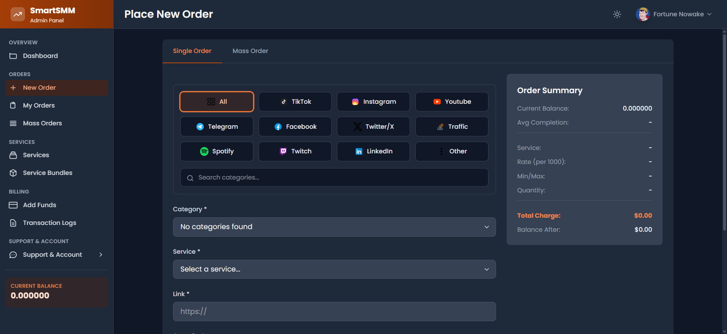Click the Twitter/X logo icon

pyautogui.click(x=357, y=127)
